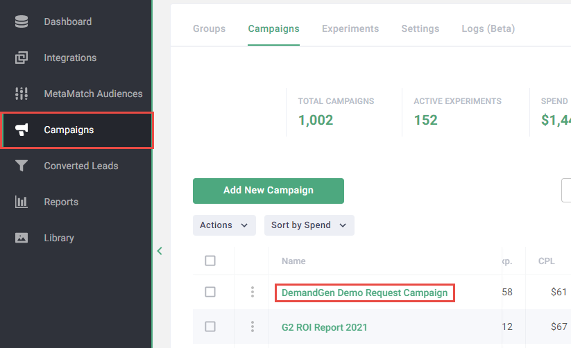Click the Campaigns megaphone icon

[22, 130]
